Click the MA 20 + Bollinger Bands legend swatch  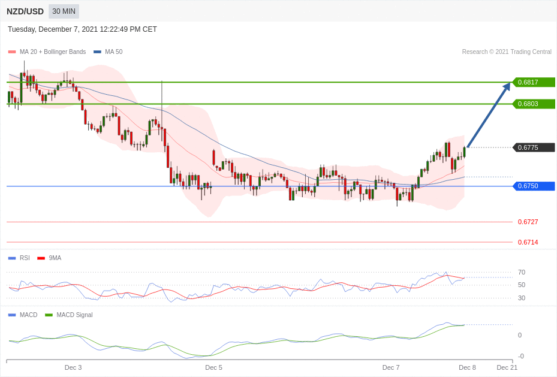tap(12, 52)
